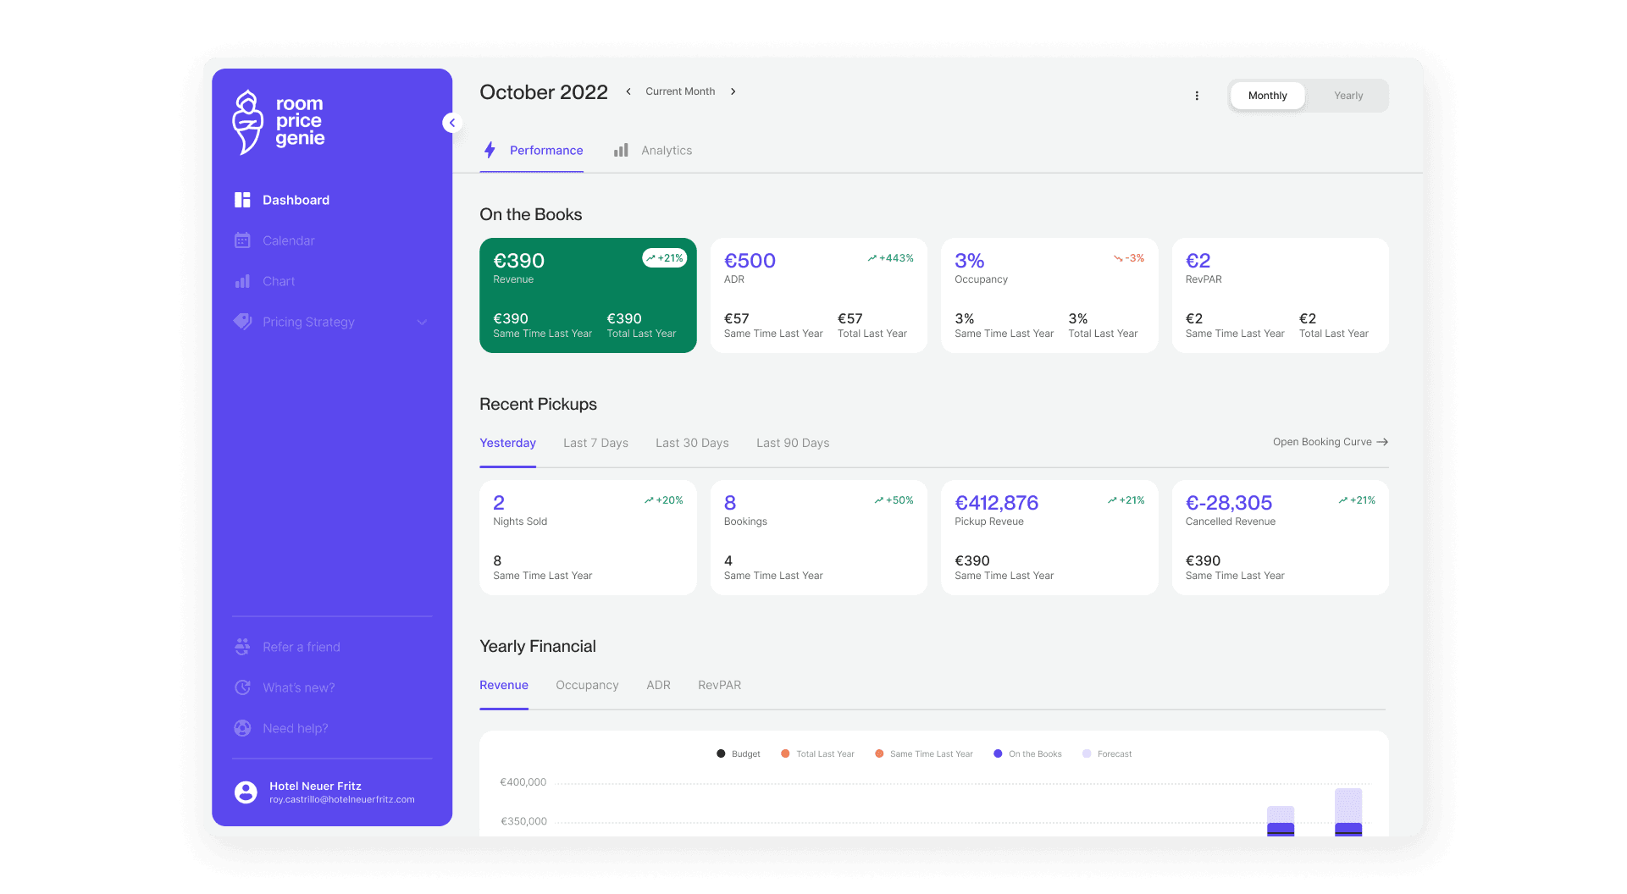This screenshot has height=894, width=1627.
Task: Select the Last 30 Days pickups tab
Action: [692, 443]
